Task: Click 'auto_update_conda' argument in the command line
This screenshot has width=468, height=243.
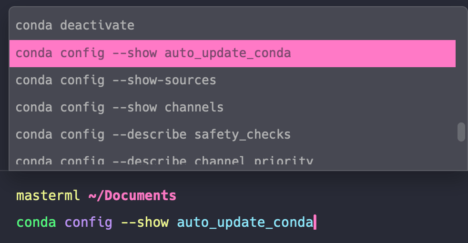Action: (245, 223)
